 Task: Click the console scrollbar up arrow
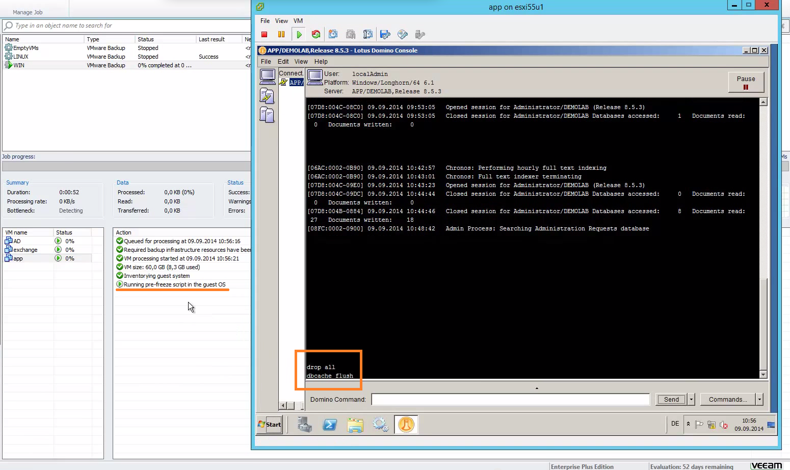[763, 102]
